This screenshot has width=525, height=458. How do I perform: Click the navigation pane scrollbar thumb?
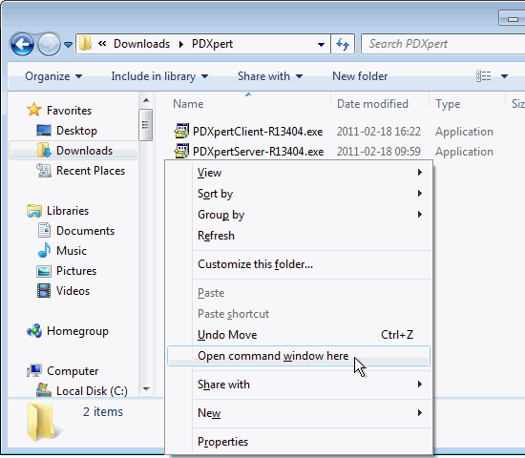[x=145, y=125]
